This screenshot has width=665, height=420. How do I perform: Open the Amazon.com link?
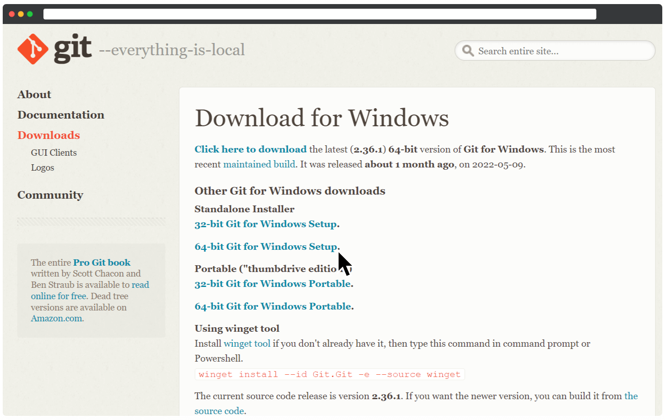tap(57, 319)
